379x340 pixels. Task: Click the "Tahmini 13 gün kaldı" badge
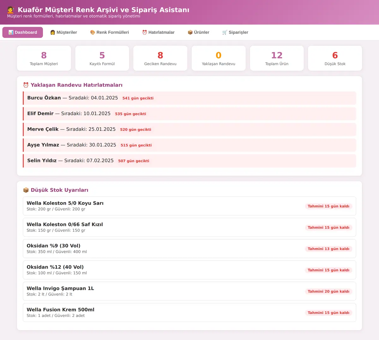point(328,249)
